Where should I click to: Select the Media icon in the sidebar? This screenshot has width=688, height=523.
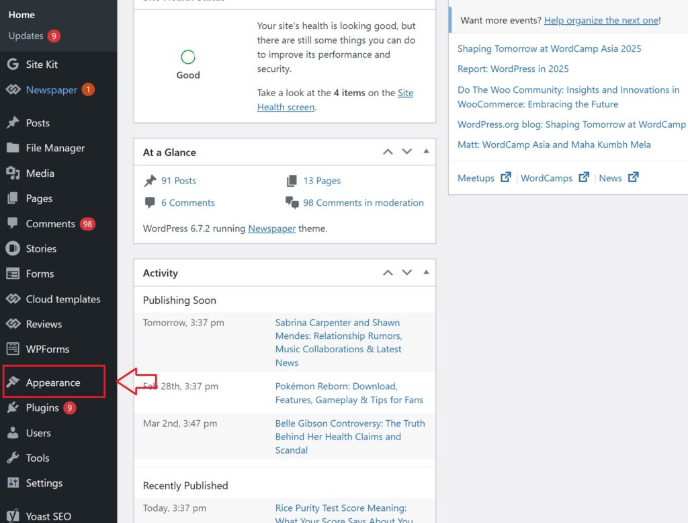point(13,173)
